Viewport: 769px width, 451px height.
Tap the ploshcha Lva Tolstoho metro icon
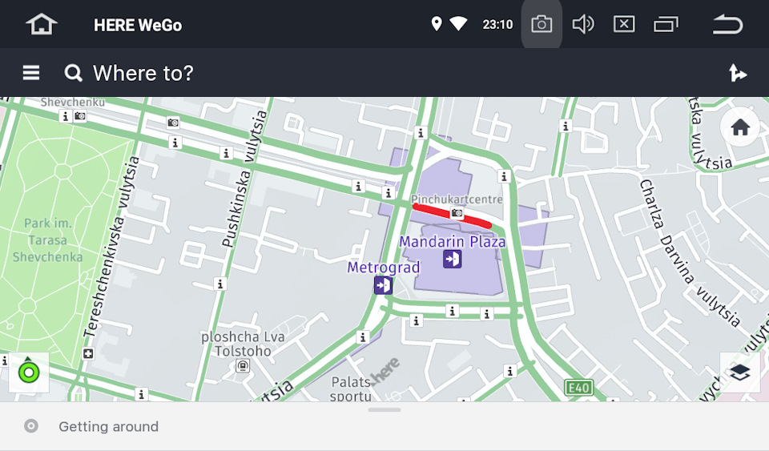point(242,365)
